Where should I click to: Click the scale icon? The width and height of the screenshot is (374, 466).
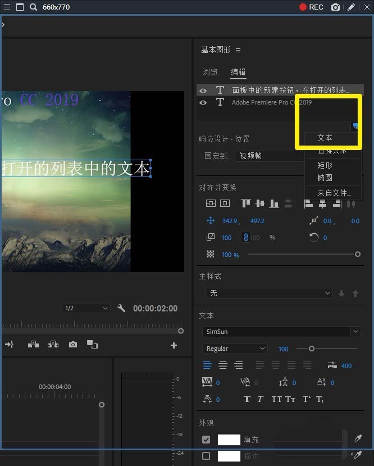pos(211,237)
